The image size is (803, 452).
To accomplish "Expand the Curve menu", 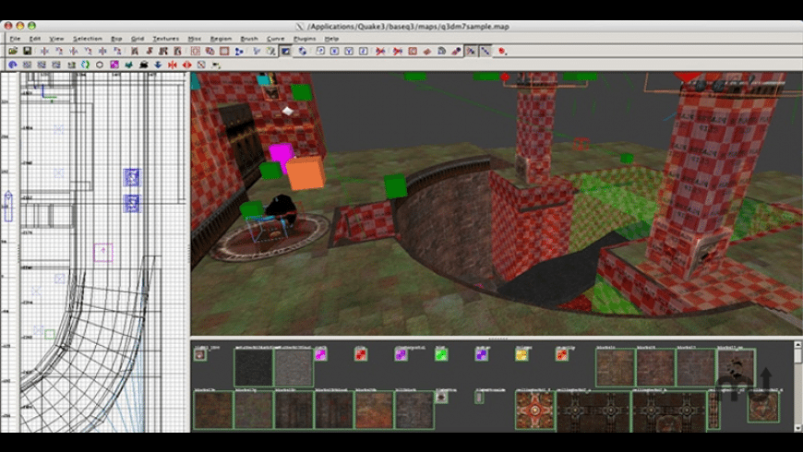I will (x=275, y=39).
